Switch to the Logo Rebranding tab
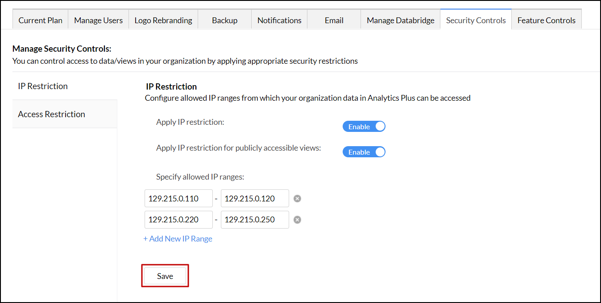The height and width of the screenshot is (303, 601). click(163, 20)
